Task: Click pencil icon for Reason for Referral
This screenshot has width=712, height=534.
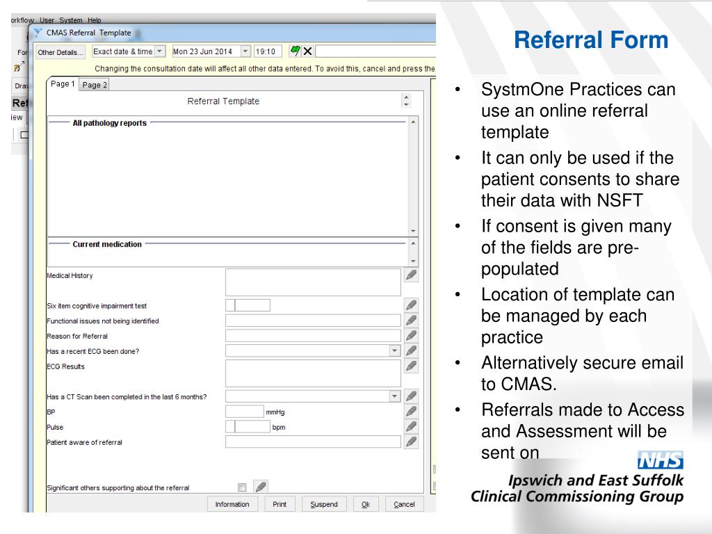Action: pyautogui.click(x=412, y=336)
